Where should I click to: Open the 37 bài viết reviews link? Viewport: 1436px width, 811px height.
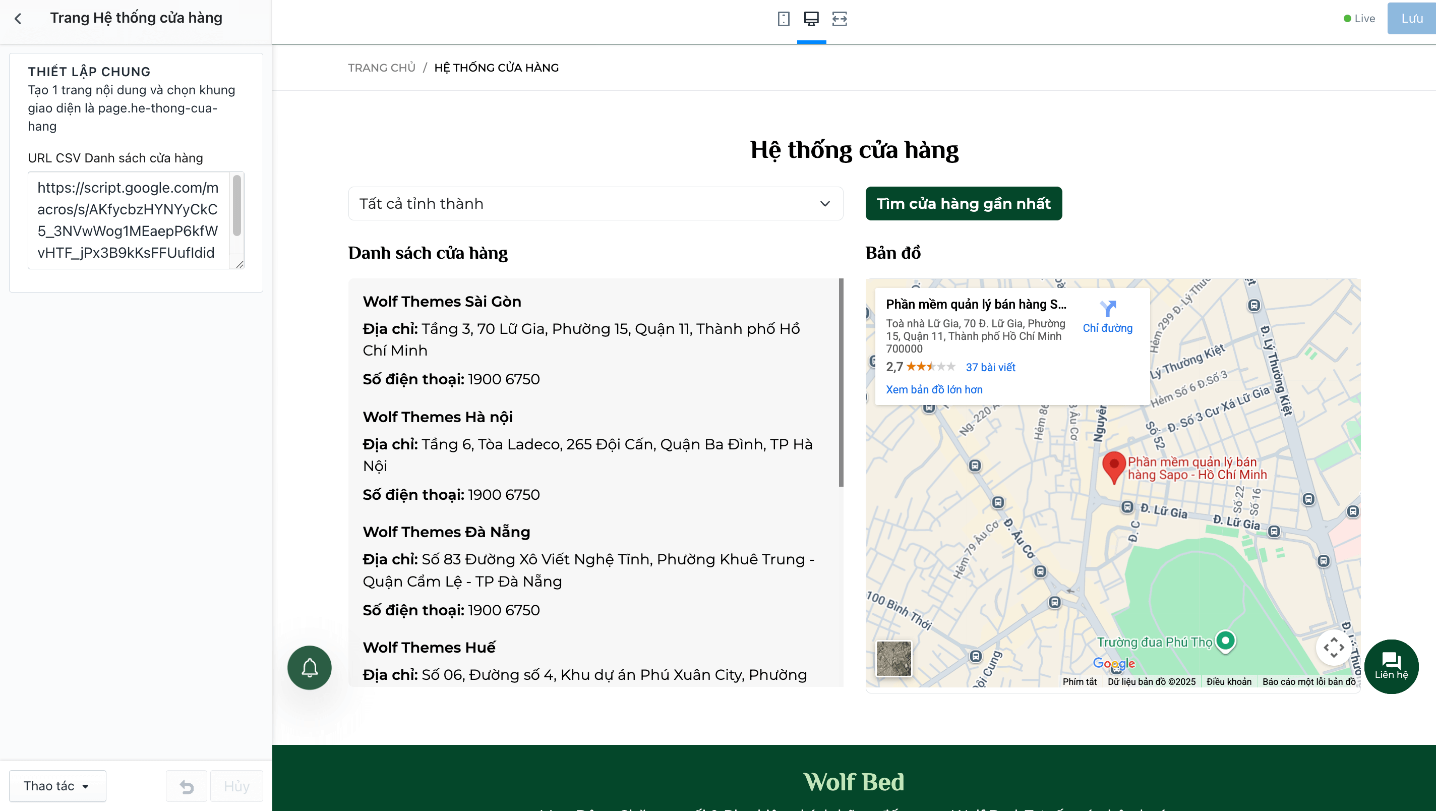990,367
